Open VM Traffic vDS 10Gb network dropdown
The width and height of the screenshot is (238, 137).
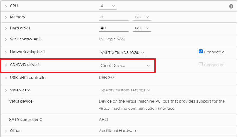(122, 53)
